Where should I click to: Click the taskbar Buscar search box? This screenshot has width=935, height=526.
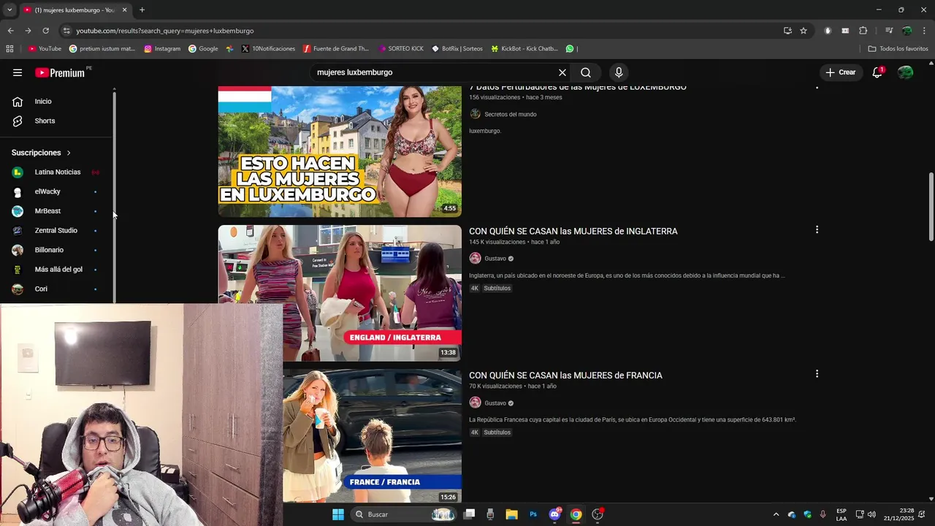pos(403,514)
